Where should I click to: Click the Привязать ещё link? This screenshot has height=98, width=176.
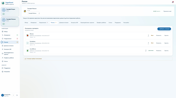(167, 11)
